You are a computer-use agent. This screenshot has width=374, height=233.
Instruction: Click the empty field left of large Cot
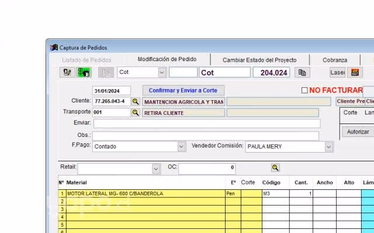pyautogui.click(x=183, y=72)
